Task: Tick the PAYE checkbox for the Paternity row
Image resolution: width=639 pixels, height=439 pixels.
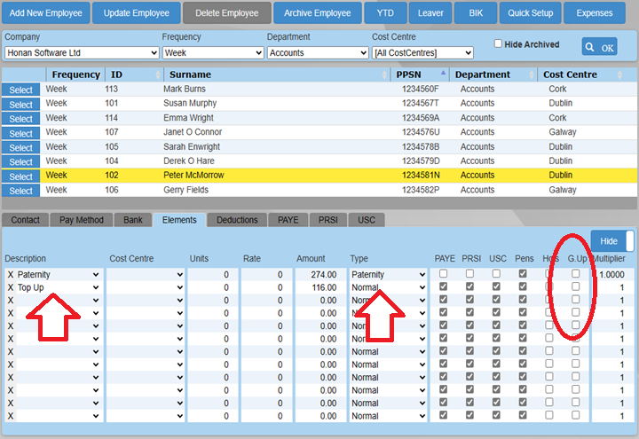Action: click(x=443, y=275)
